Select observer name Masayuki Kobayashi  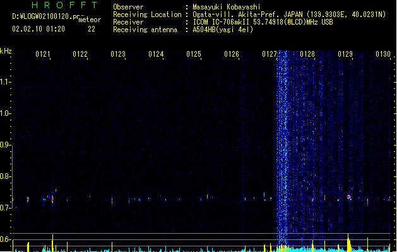pos(227,7)
